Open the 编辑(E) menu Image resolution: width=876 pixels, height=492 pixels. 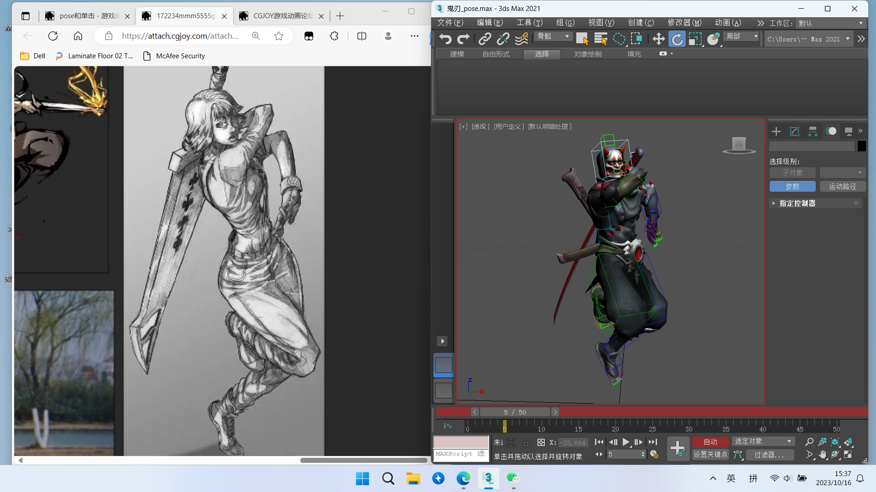[x=490, y=23]
